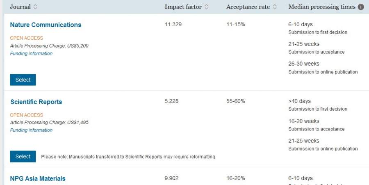Open the Nature Communications journal link

[x=46, y=25]
